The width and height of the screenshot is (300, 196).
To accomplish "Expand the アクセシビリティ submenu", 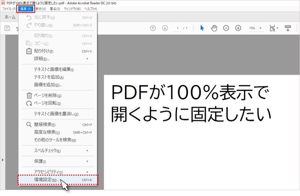I will pos(58,172).
